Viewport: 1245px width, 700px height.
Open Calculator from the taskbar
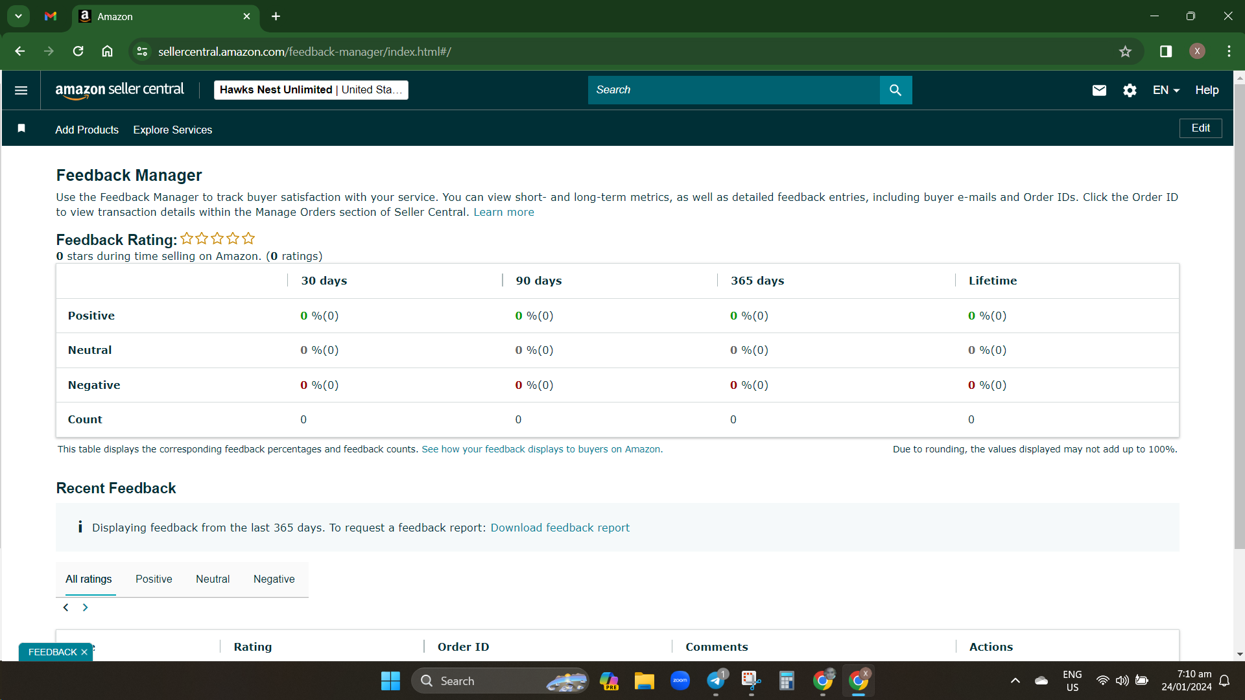pyautogui.click(x=787, y=681)
